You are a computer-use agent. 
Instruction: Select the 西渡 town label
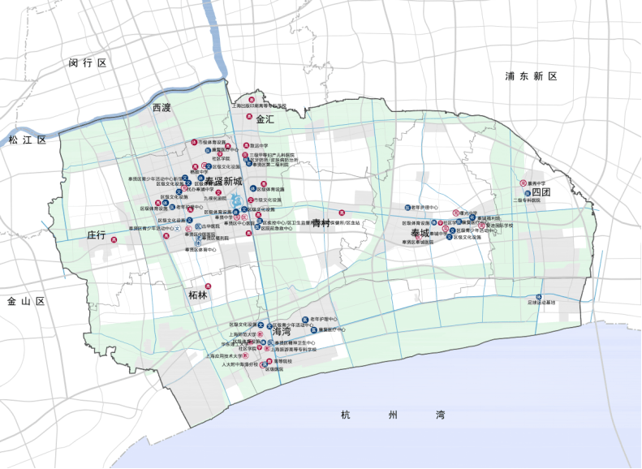(x=162, y=108)
